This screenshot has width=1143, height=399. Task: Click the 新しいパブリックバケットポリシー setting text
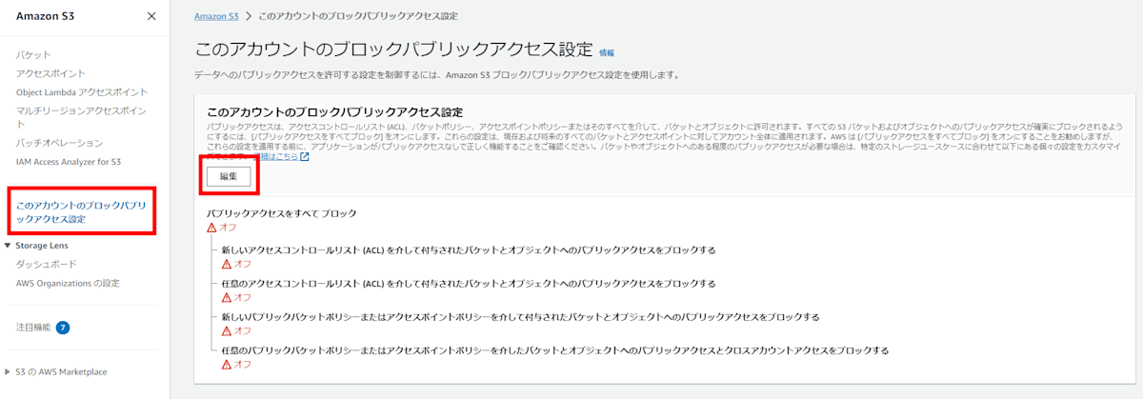[x=520, y=316]
